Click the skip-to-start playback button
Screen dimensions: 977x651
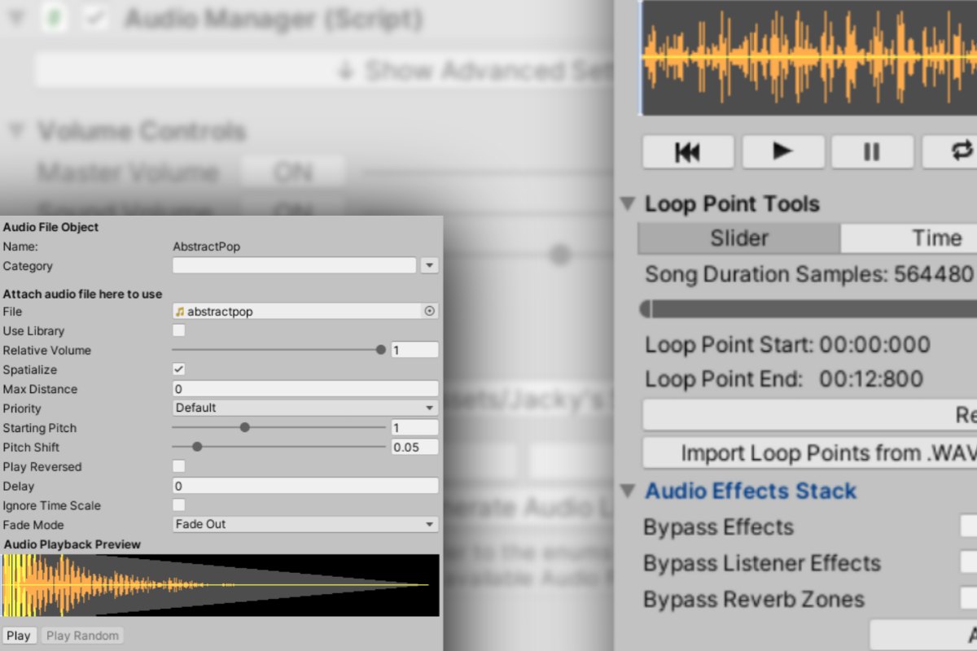coord(688,151)
